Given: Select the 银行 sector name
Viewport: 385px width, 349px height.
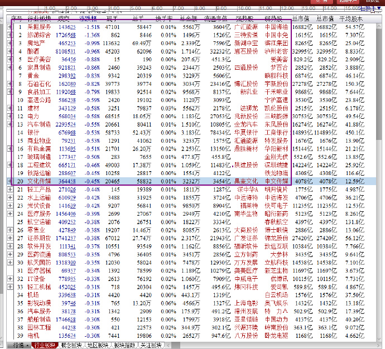Looking at the screenshot, I should point(33,133).
